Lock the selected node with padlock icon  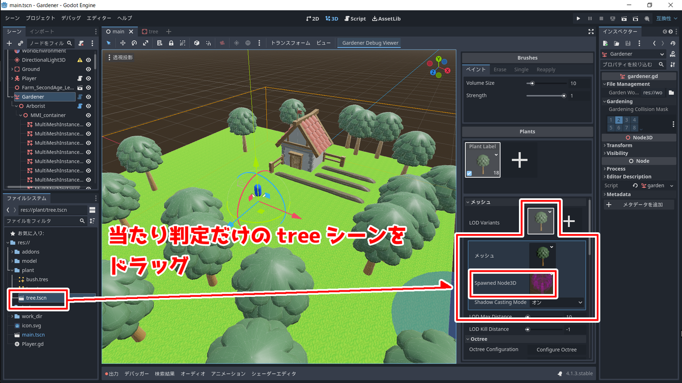(x=171, y=43)
